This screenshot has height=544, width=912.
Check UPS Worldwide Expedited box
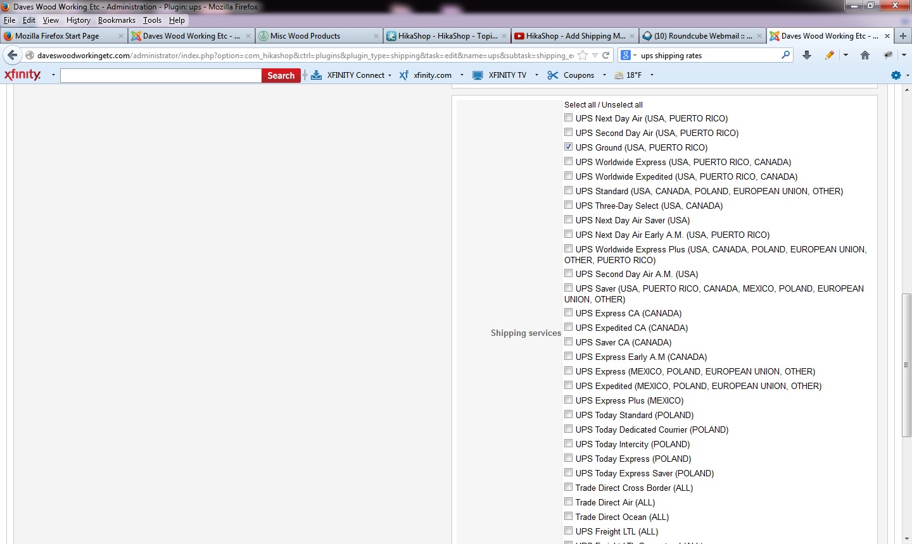[x=569, y=176]
